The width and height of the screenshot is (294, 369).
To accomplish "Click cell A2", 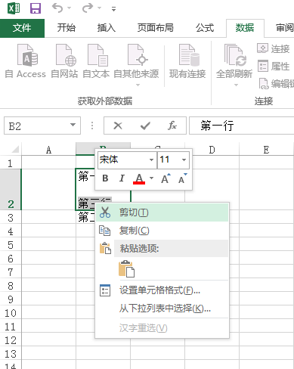I will point(48,190).
